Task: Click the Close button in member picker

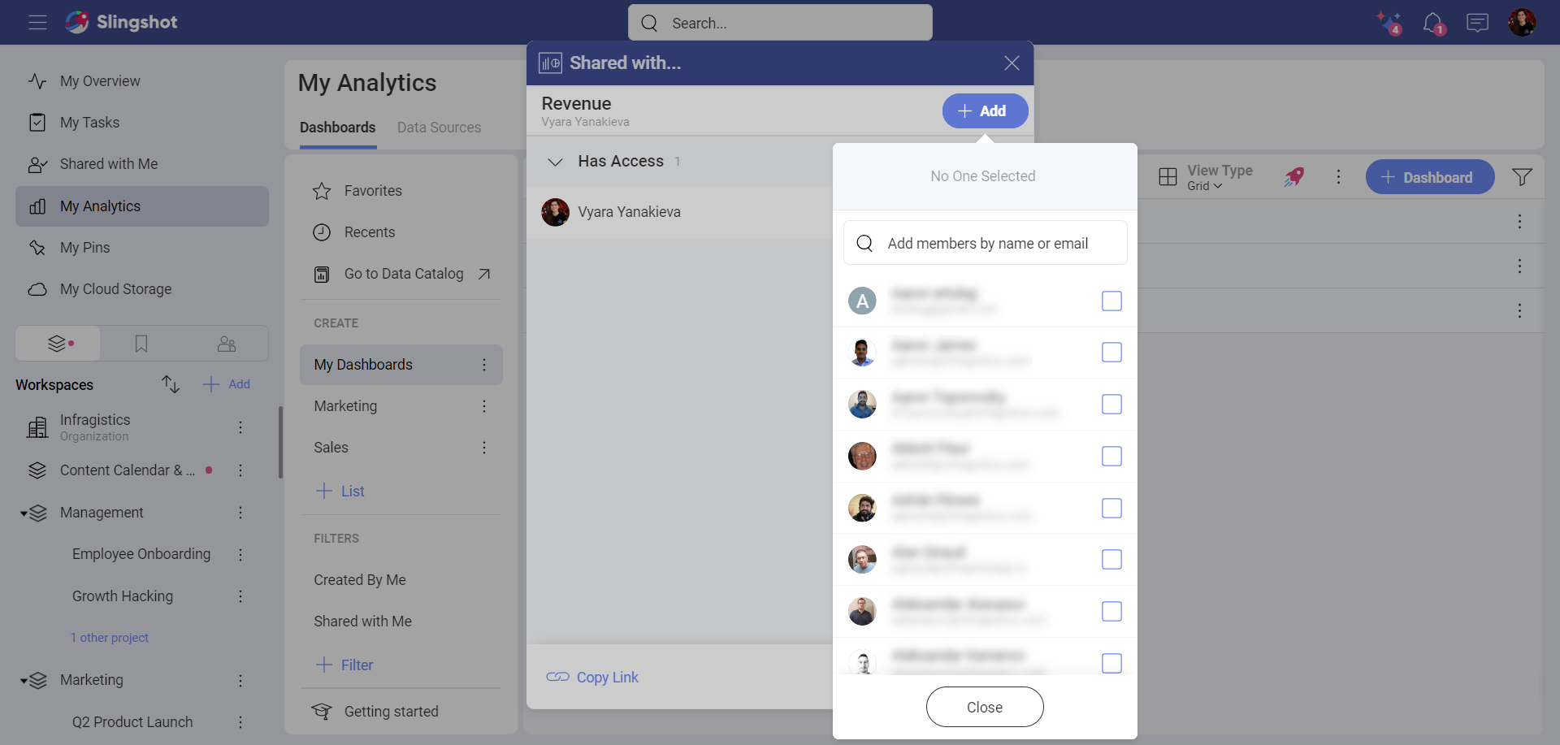Action: tap(985, 707)
